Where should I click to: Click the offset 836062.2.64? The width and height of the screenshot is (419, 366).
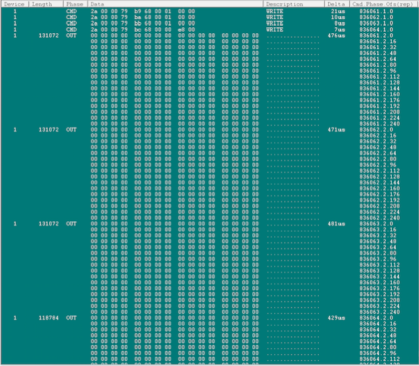[378, 153]
